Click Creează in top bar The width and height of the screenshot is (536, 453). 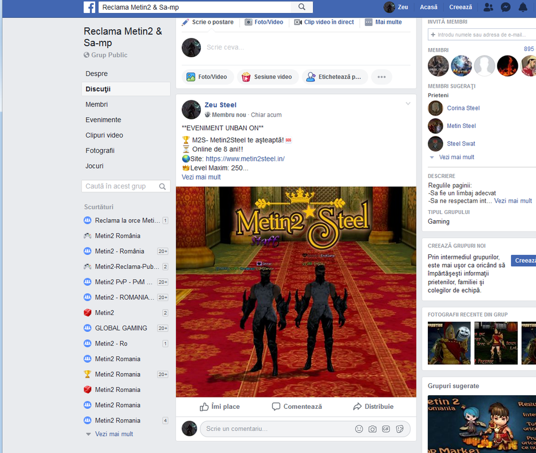tap(461, 7)
